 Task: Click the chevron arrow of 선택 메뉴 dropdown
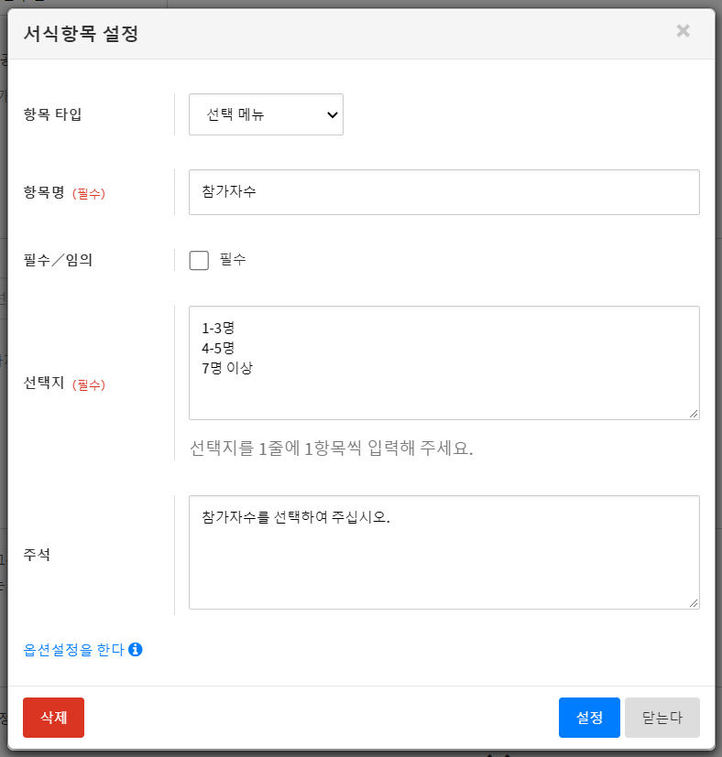tap(331, 115)
